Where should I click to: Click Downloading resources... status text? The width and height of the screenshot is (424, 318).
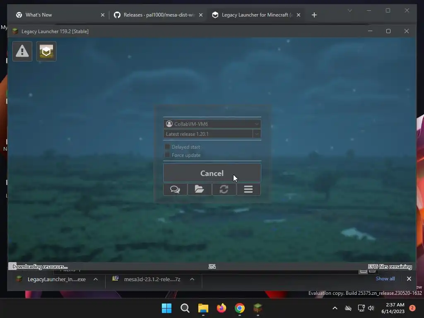pos(40,267)
